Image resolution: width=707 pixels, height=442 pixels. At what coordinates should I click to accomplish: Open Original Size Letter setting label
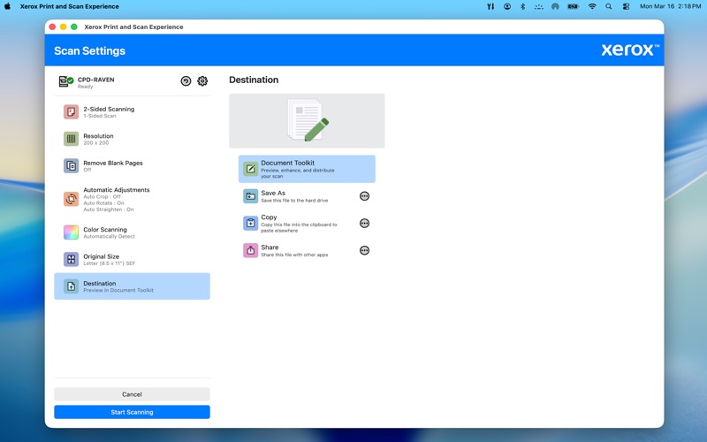click(101, 256)
